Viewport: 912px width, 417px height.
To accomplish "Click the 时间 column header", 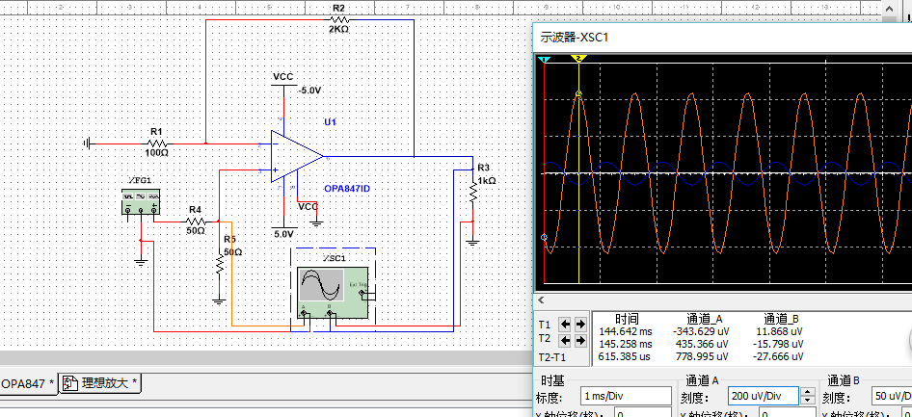I will pos(627,319).
